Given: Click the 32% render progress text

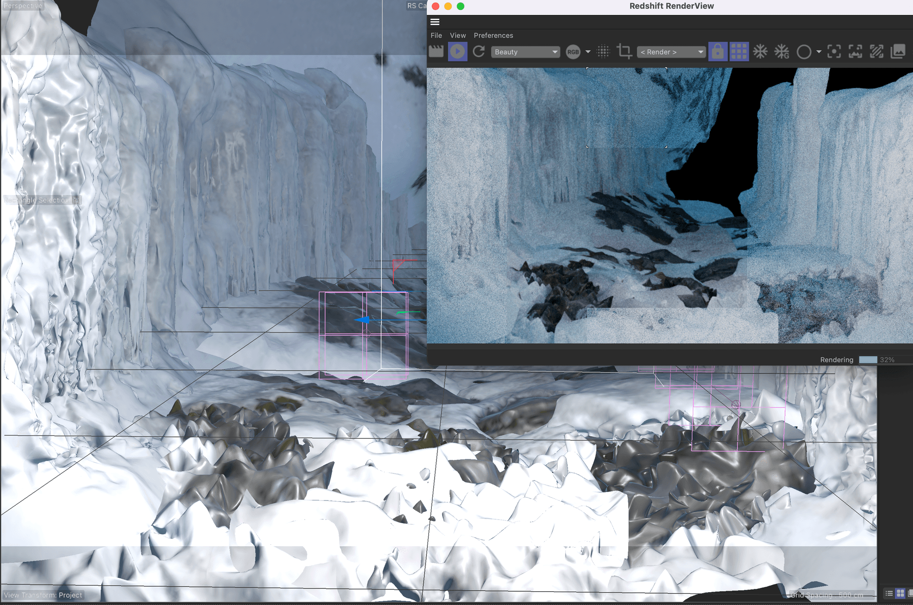Looking at the screenshot, I should pyautogui.click(x=887, y=360).
